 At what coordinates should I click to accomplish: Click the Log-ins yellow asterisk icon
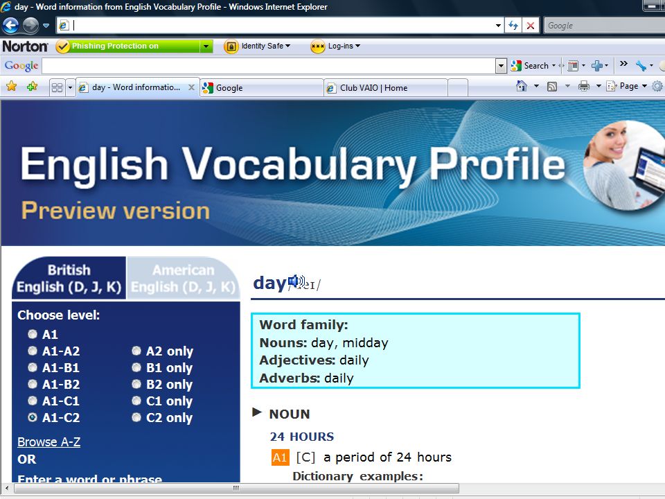[318, 46]
